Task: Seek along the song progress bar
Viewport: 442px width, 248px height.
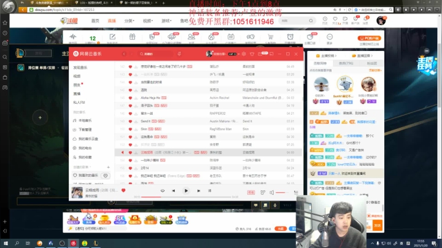Action: (186, 197)
